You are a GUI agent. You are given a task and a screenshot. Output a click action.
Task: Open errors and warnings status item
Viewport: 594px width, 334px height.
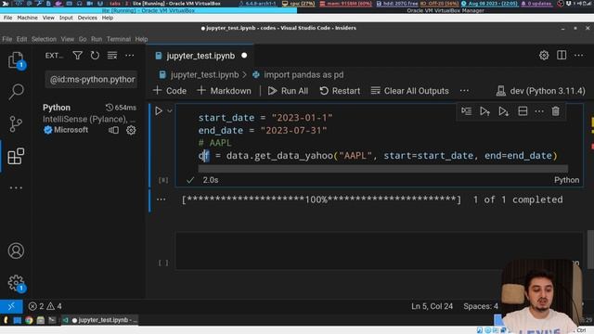(x=45, y=306)
